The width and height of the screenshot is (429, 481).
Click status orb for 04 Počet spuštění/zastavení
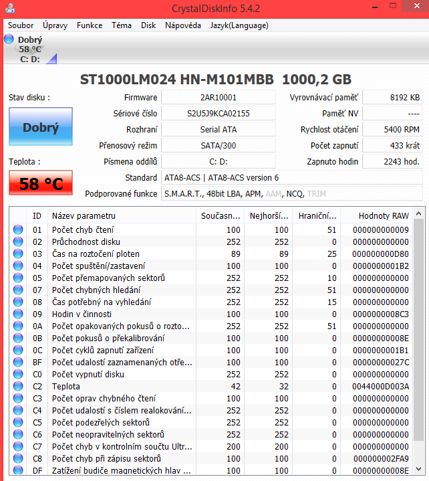[18, 266]
